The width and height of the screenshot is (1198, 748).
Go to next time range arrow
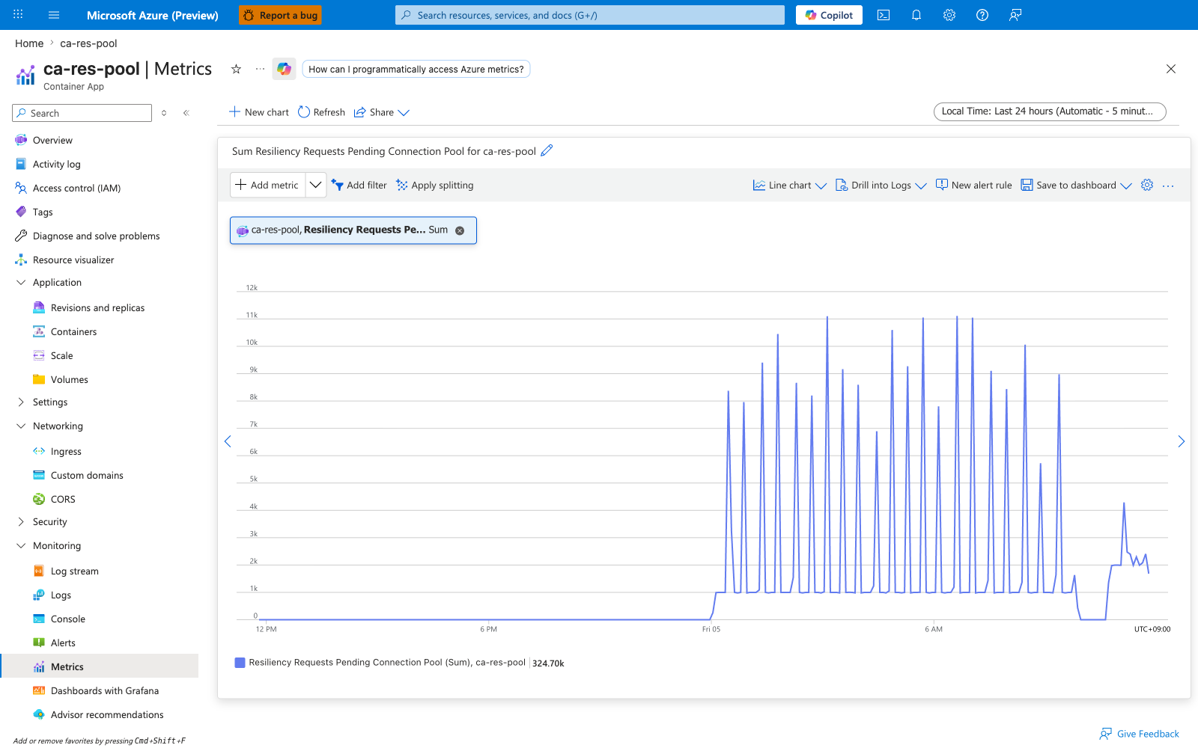pyautogui.click(x=1181, y=441)
